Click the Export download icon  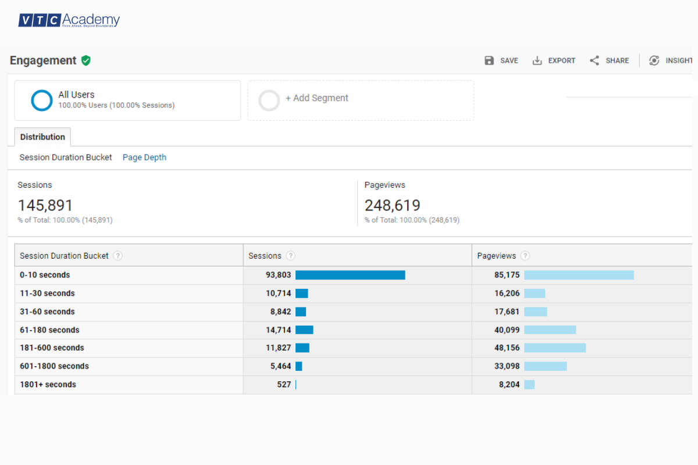tap(537, 60)
